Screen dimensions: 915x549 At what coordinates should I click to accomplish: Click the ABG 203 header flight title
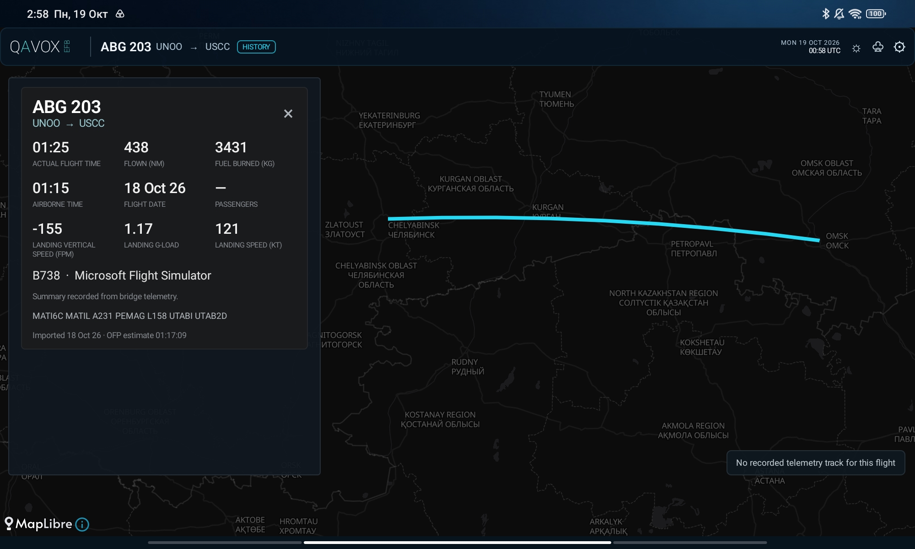pos(126,47)
